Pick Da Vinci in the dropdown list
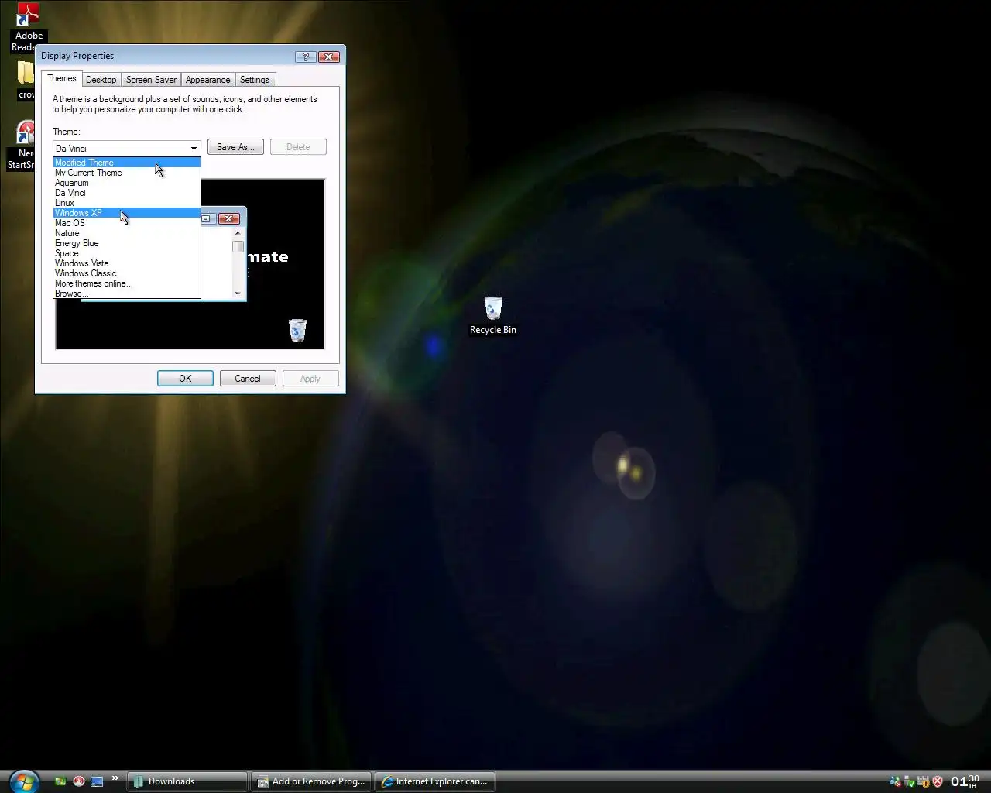The height and width of the screenshot is (793, 991). [x=127, y=193]
